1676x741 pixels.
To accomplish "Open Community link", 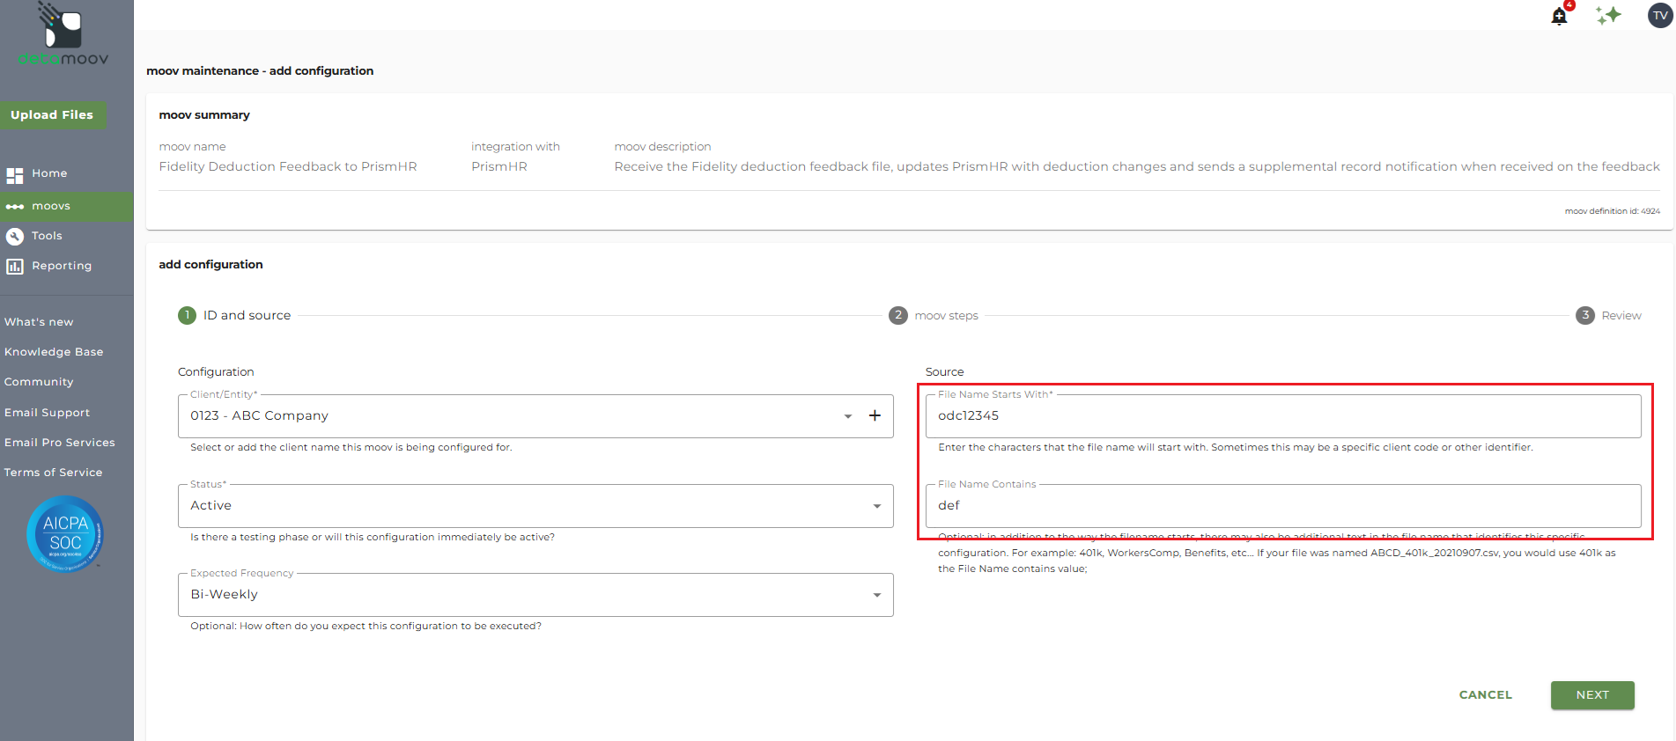I will tap(39, 382).
